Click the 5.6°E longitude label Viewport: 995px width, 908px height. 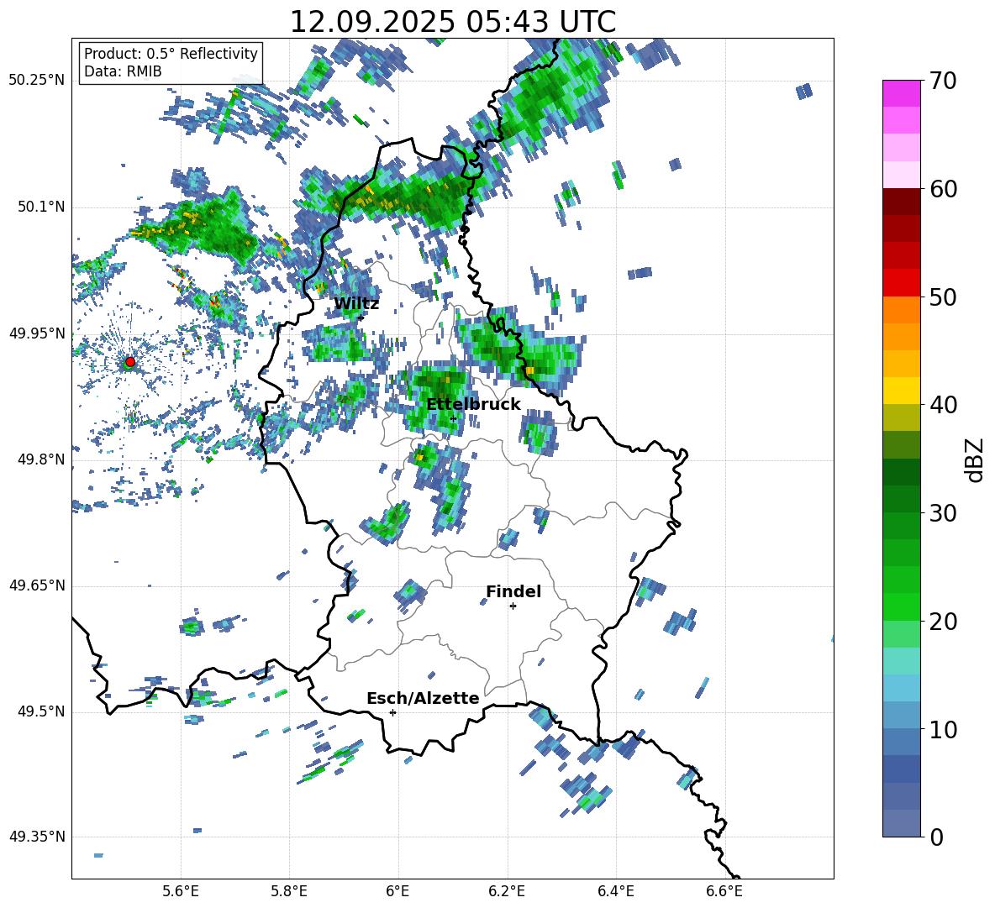(181, 891)
